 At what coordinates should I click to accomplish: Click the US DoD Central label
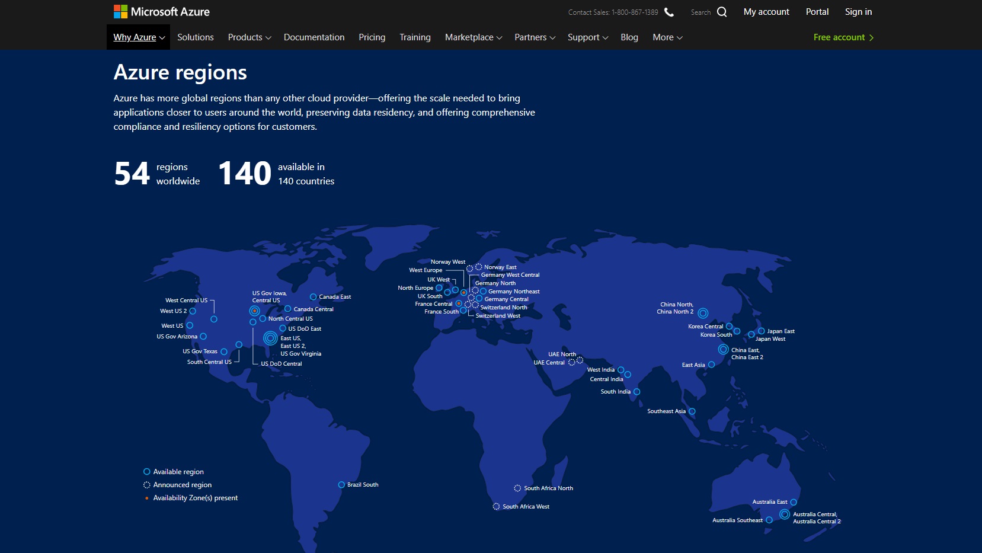282,364
